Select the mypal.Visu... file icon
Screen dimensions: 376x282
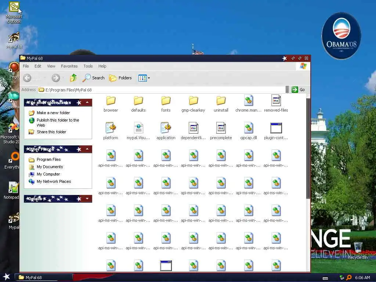pos(138,128)
